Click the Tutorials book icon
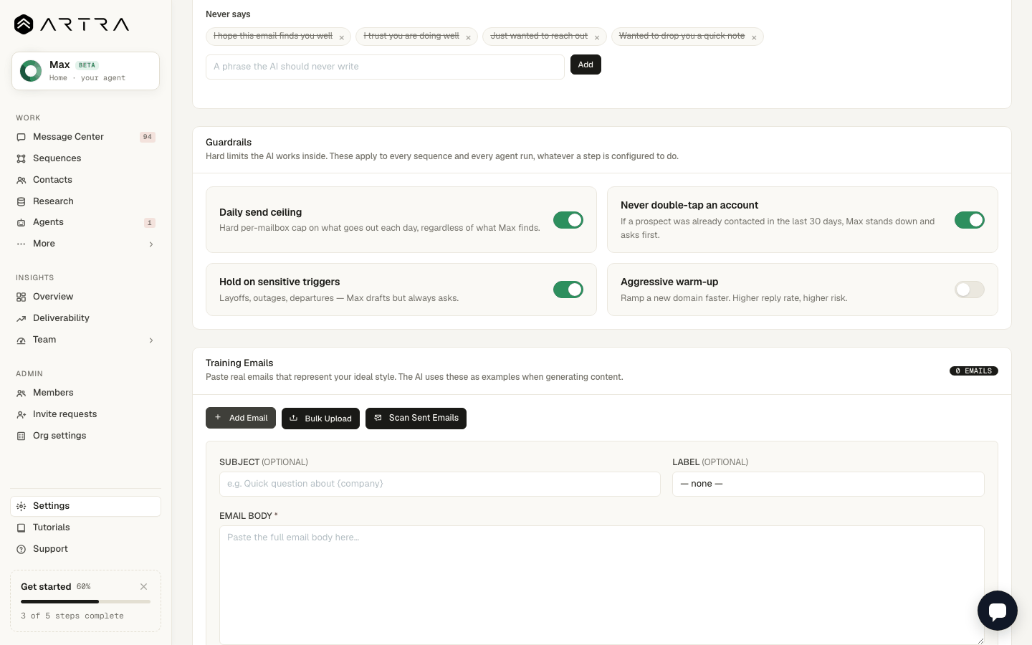Viewport: 1032px width, 645px height. point(21,527)
